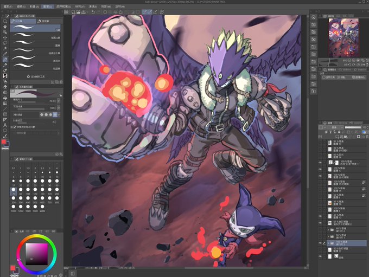The width and height of the screenshot is (369, 277).
Task: Select strongest anti-aliasing option
Action: pyautogui.click(x=55, y=114)
